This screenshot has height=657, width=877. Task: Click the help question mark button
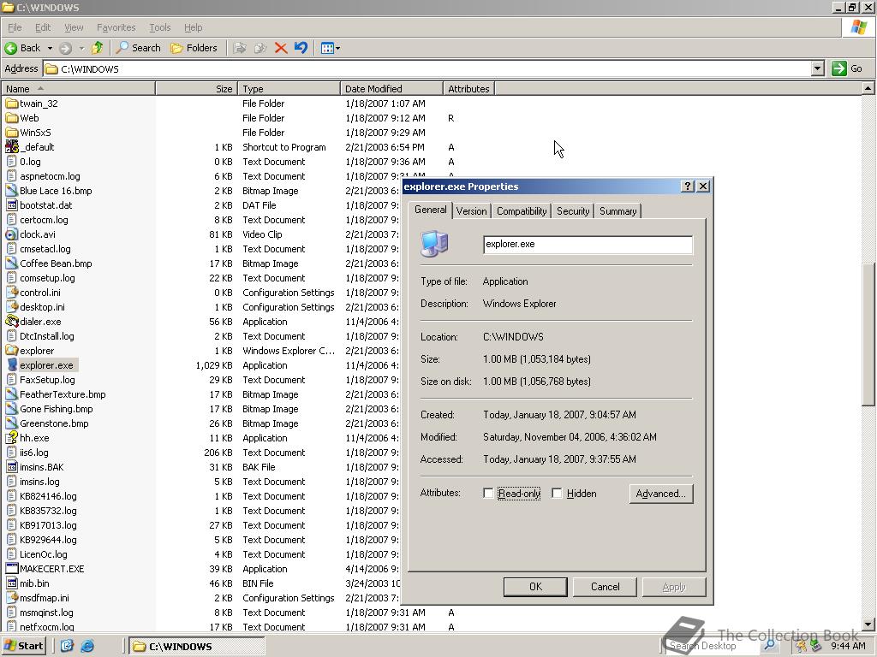tap(688, 186)
